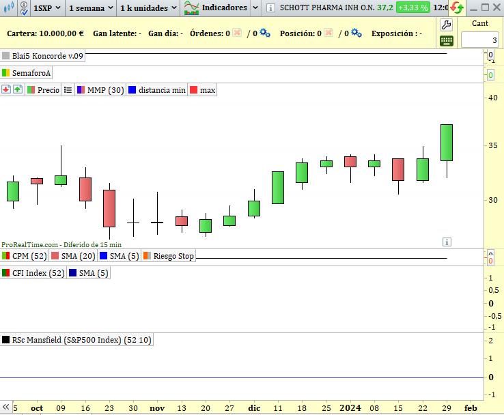Select the SMA (5) label in CFI panel

pyautogui.click(x=89, y=273)
